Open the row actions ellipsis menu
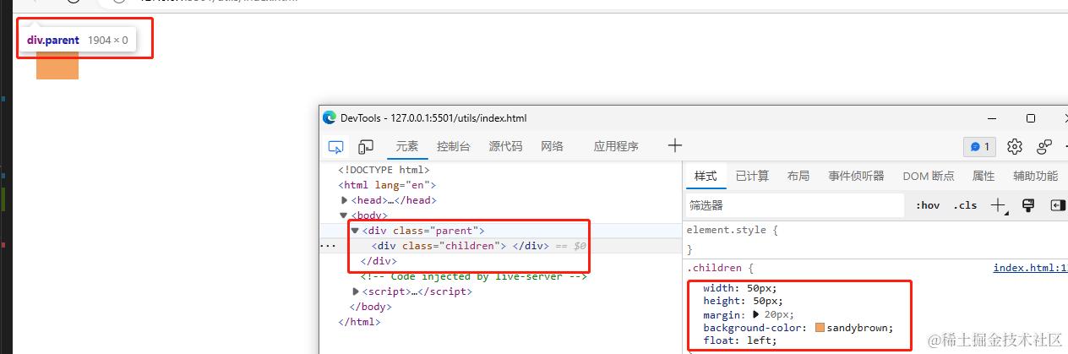The image size is (1068, 354). coord(327,246)
